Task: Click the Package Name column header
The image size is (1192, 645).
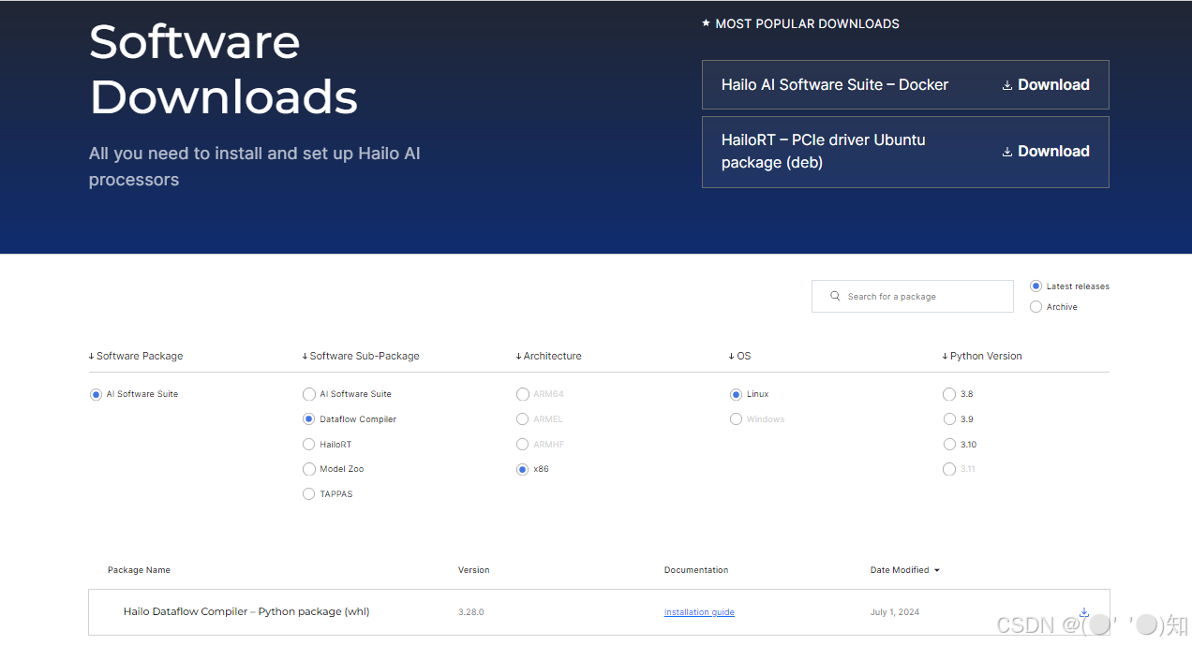Action: tap(139, 570)
